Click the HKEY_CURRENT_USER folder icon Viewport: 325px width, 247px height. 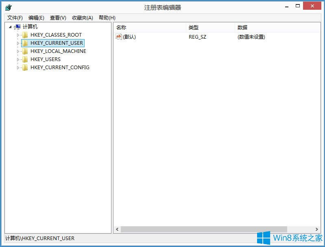point(25,43)
